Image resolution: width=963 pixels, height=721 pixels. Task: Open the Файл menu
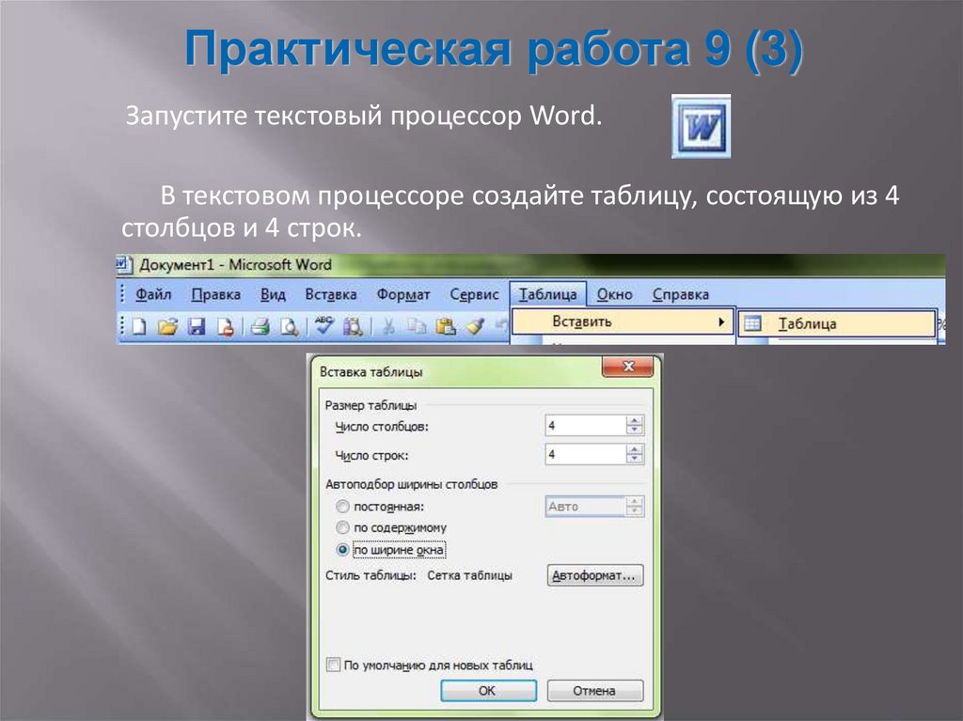coord(153,295)
